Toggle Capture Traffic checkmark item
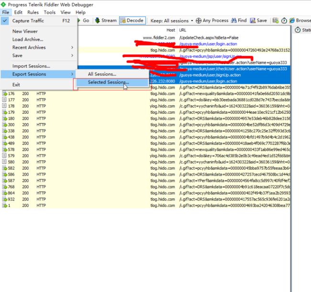Viewport: 311px width, 292px height. coord(39,21)
